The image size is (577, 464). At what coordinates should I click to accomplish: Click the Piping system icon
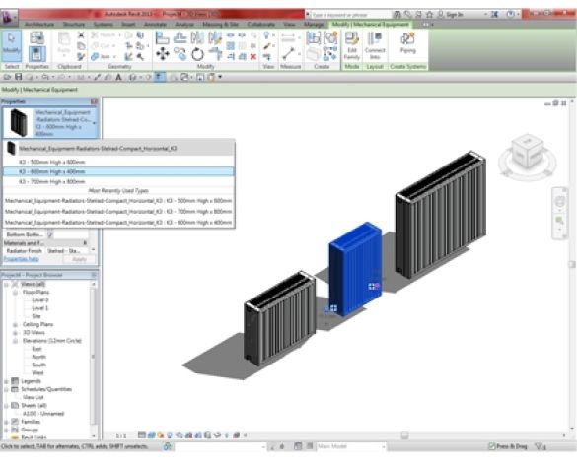(407, 43)
